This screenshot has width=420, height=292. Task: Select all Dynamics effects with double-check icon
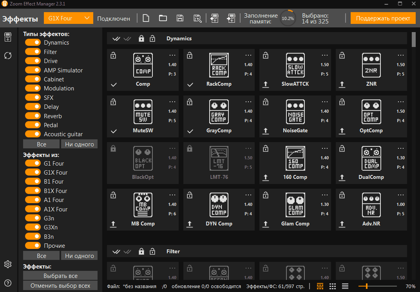pos(116,39)
